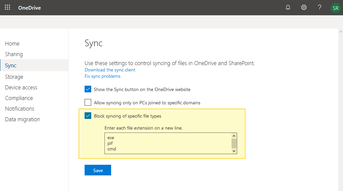This screenshot has width=343, height=191.
Task: Click the help question mark icon
Action: point(319,7)
